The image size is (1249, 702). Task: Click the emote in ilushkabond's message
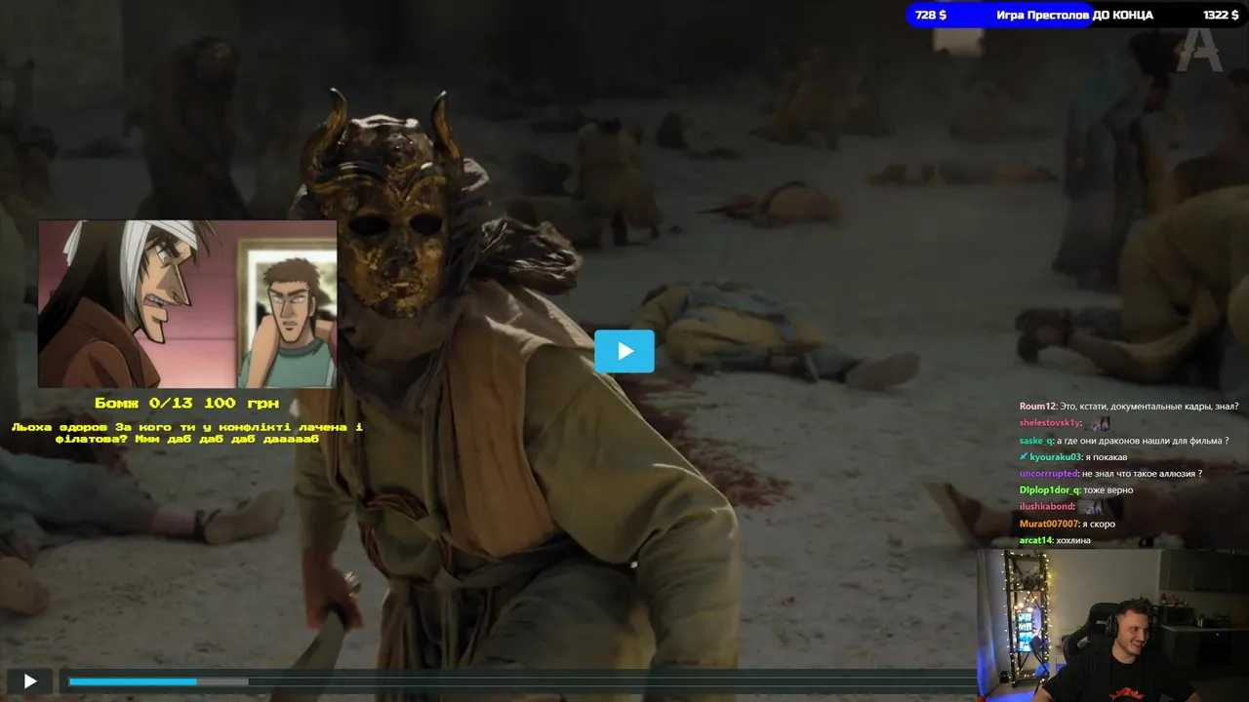(1090, 507)
